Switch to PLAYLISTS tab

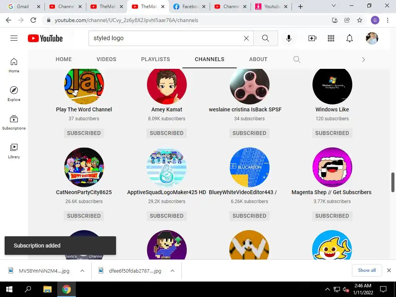point(155,59)
